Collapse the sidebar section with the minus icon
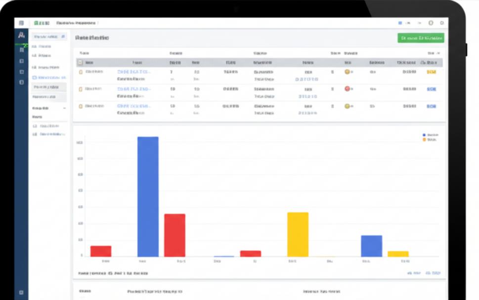This screenshot has height=300, width=479. (64, 108)
